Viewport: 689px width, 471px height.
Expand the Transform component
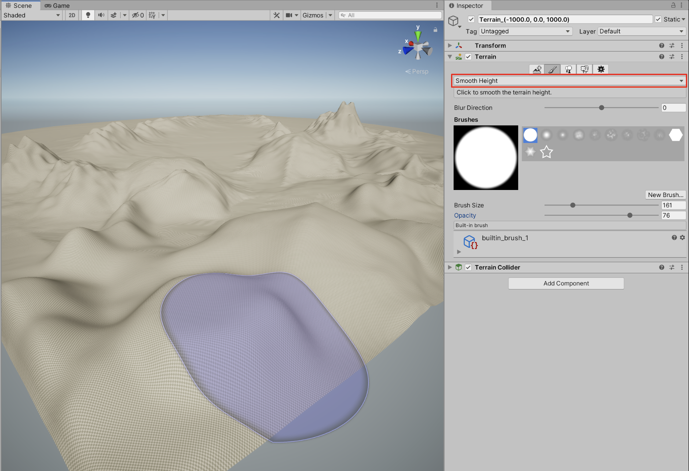coord(450,46)
